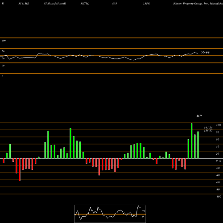Click the Simon Property Group, Inc. title
This screenshot has width=223, height=223.
pyautogui.click(x=192, y=4)
